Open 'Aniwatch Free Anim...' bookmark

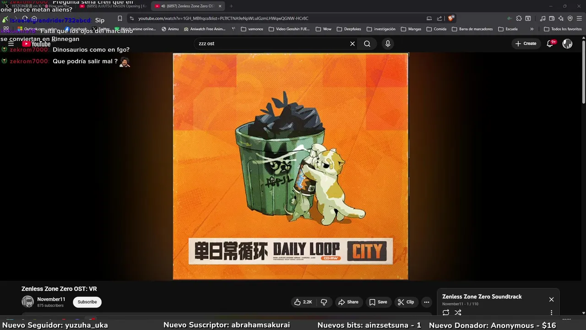tap(205, 29)
